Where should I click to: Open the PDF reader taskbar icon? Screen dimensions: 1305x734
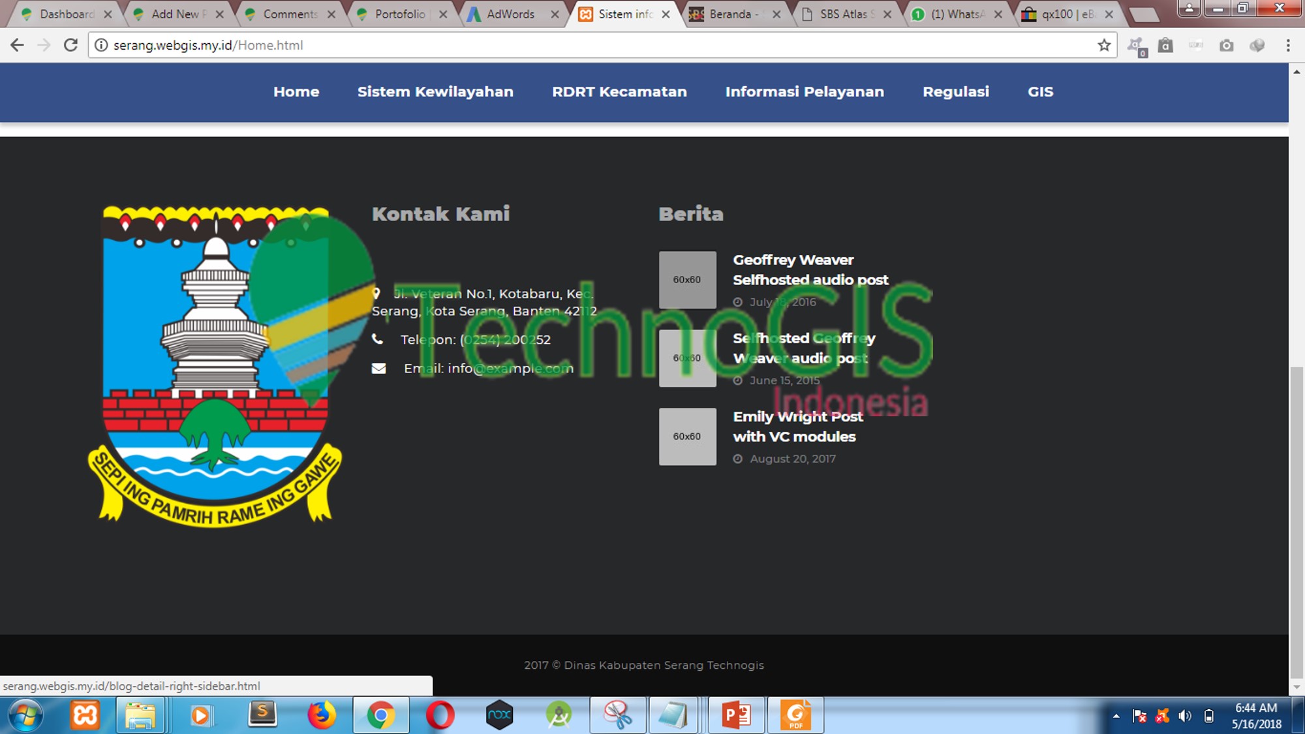[796, 716]
